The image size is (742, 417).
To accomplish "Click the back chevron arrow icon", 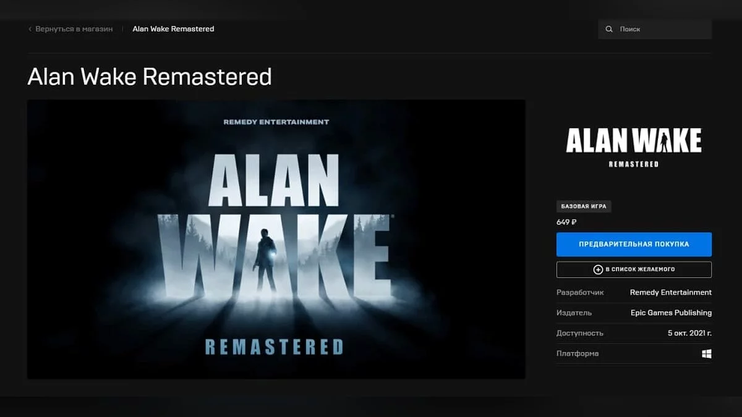I will [30, 29].
